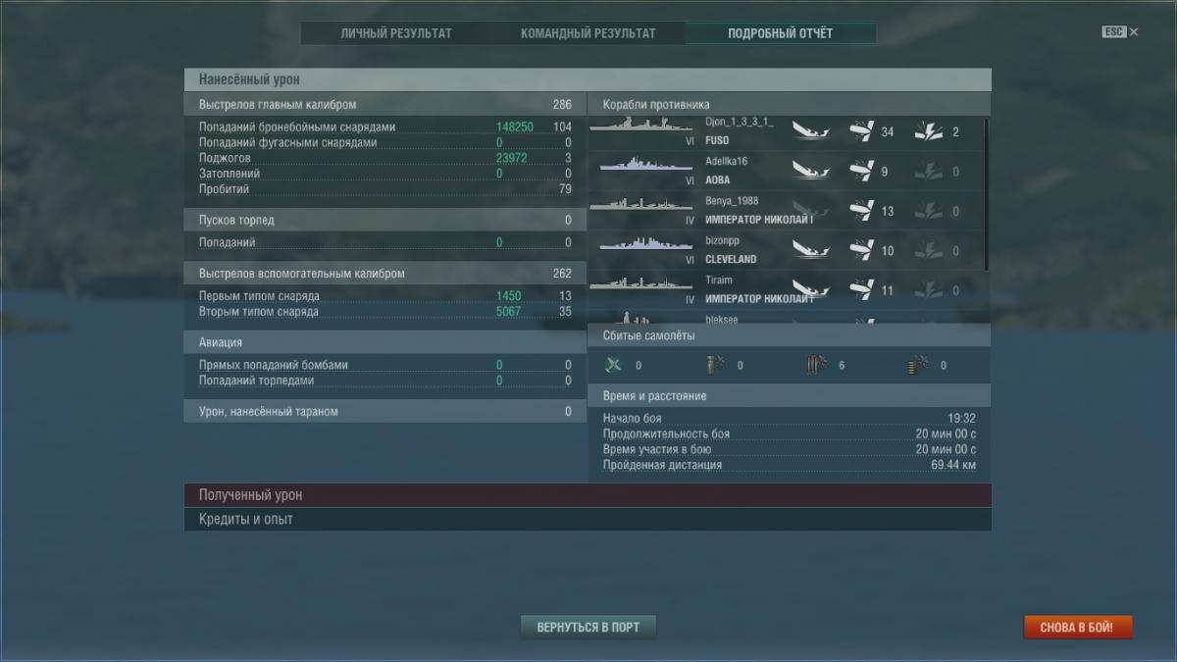Collapse the Нанесённый урон section header
1177x662 pixels.
587,79
